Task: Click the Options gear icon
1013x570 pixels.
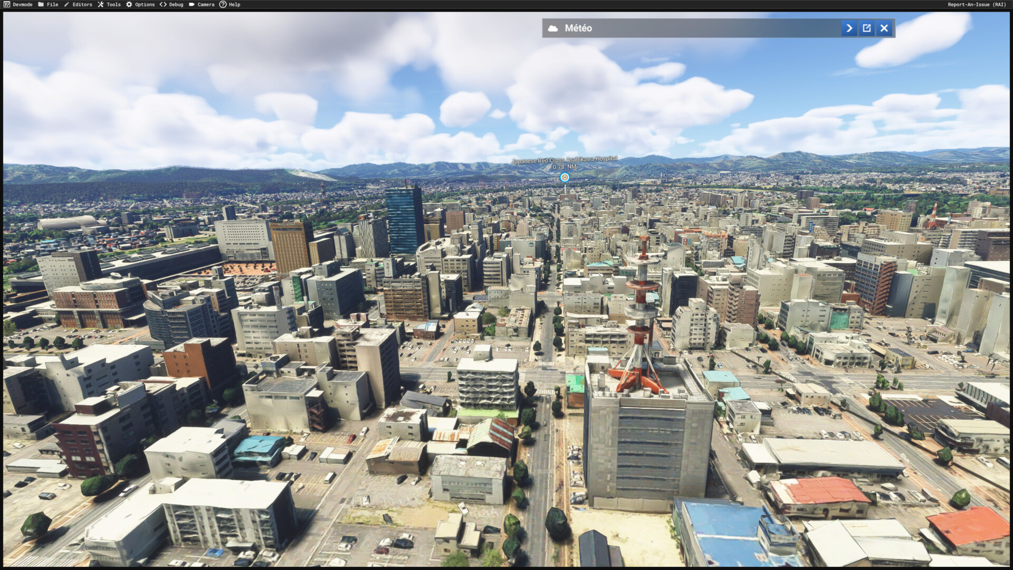Action: click(x=129, y=4)
